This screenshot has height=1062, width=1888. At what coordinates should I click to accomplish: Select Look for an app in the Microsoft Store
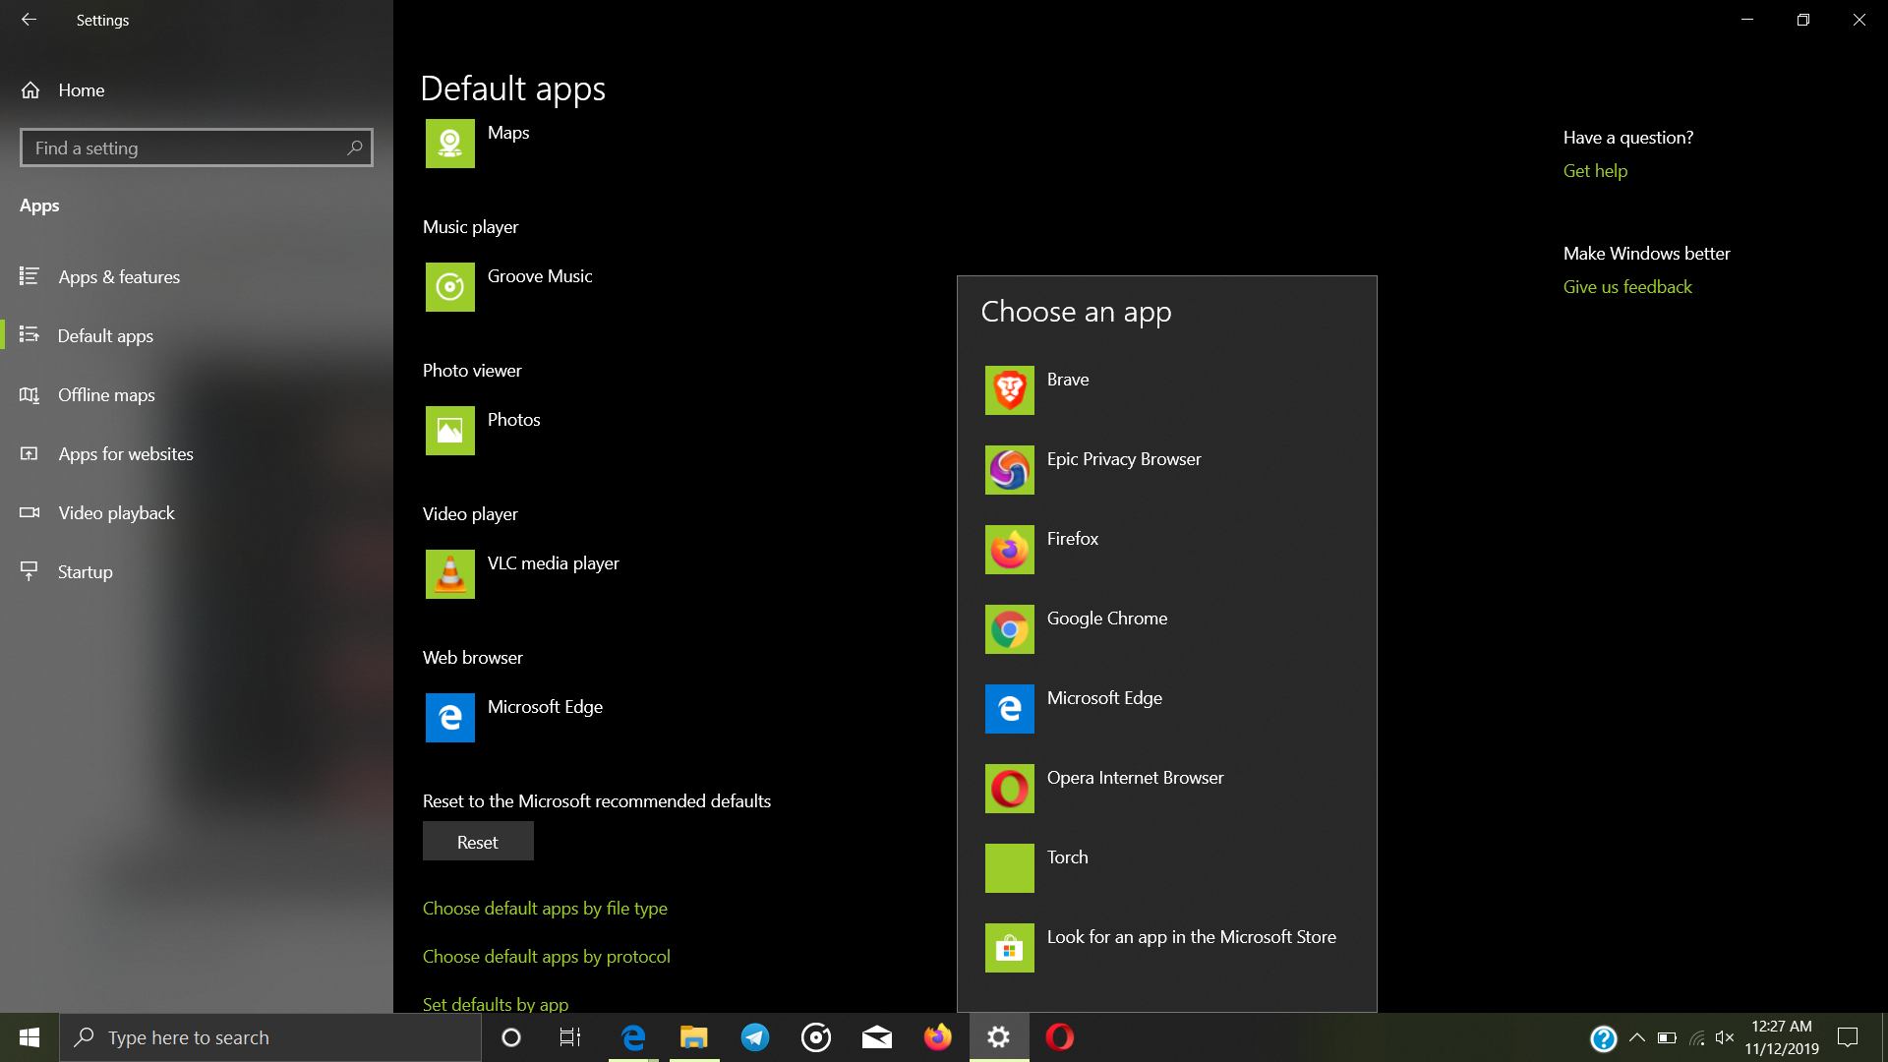pyautogui.click(x=1166, y=948)
